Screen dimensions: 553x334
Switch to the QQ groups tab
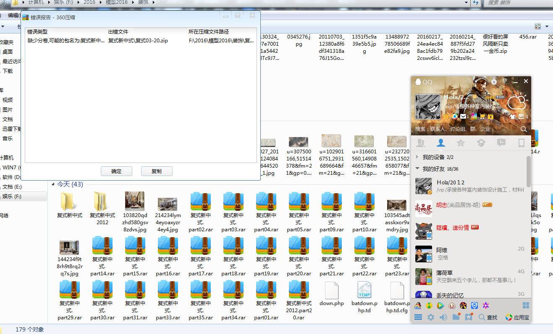421,143
